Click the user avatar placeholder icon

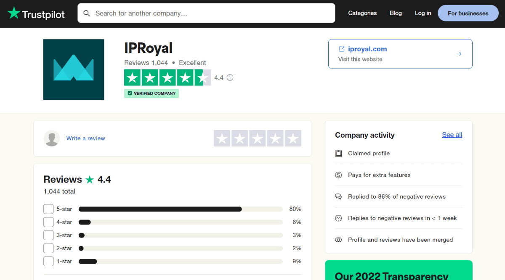click(52, 138)
